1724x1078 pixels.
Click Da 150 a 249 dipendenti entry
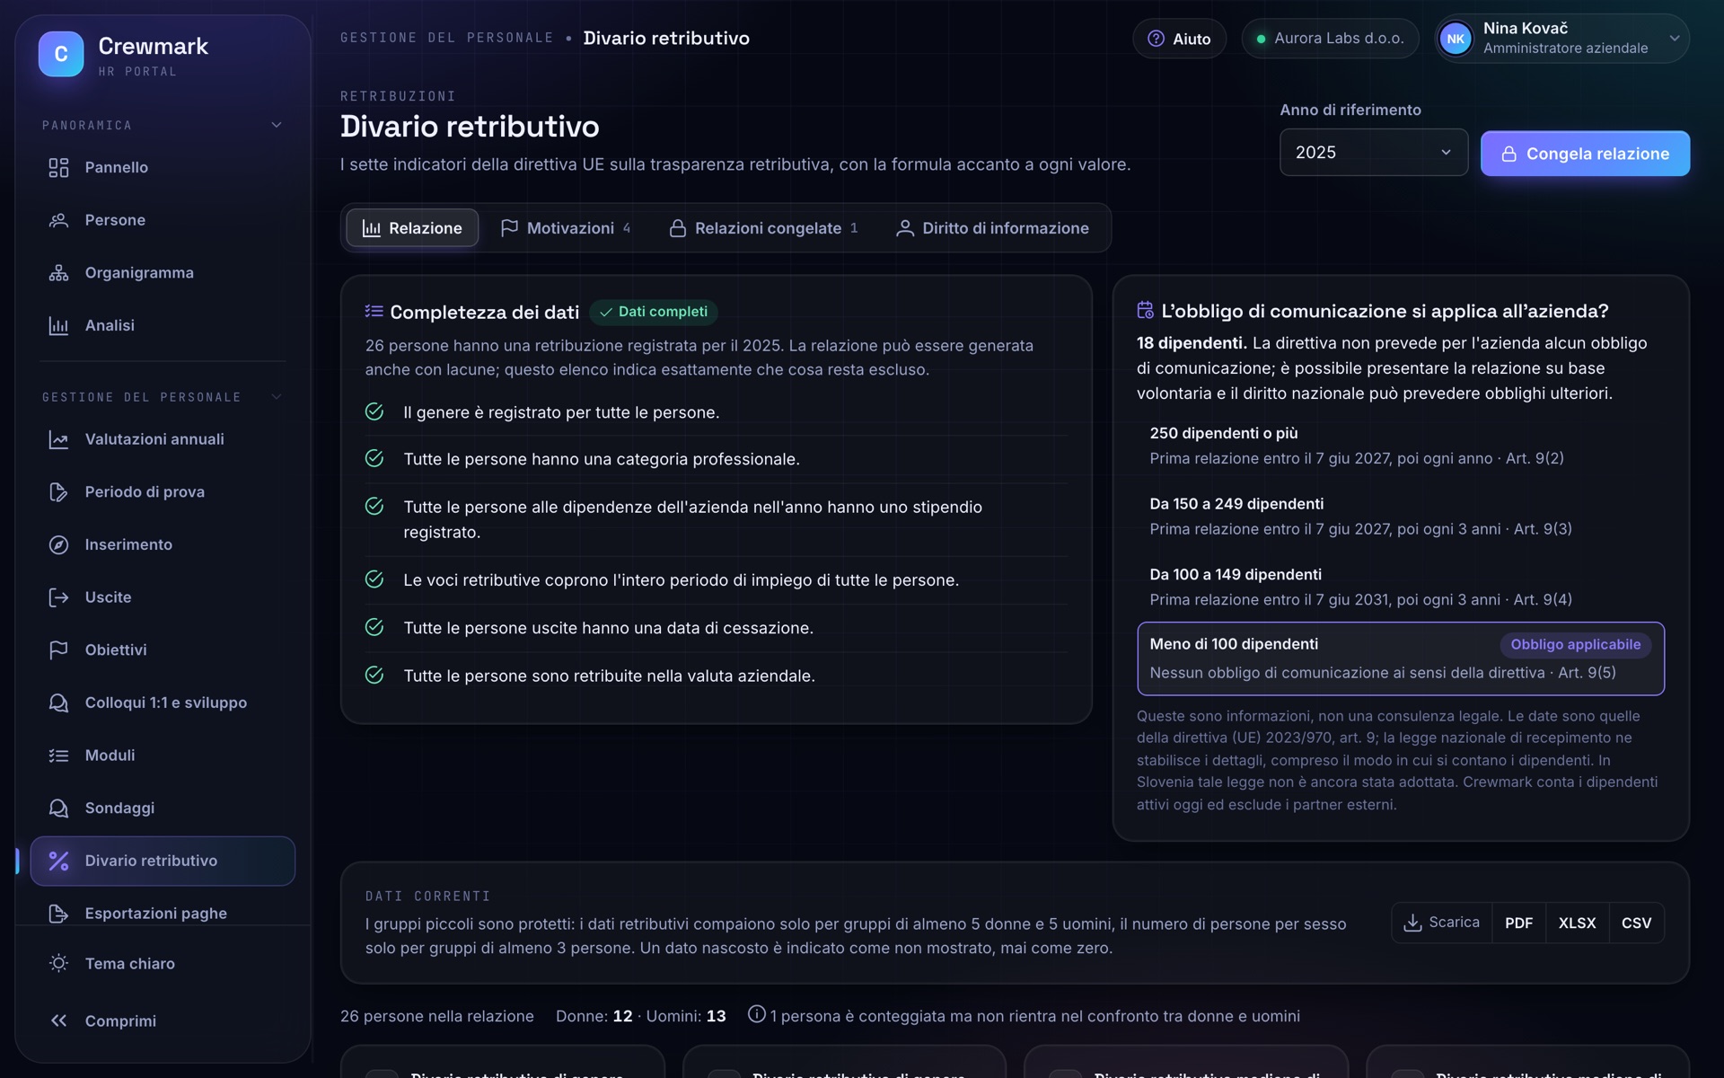pyautogui.click(x=1400, y=517)
